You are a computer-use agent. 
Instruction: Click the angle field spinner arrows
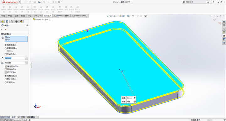26,63
